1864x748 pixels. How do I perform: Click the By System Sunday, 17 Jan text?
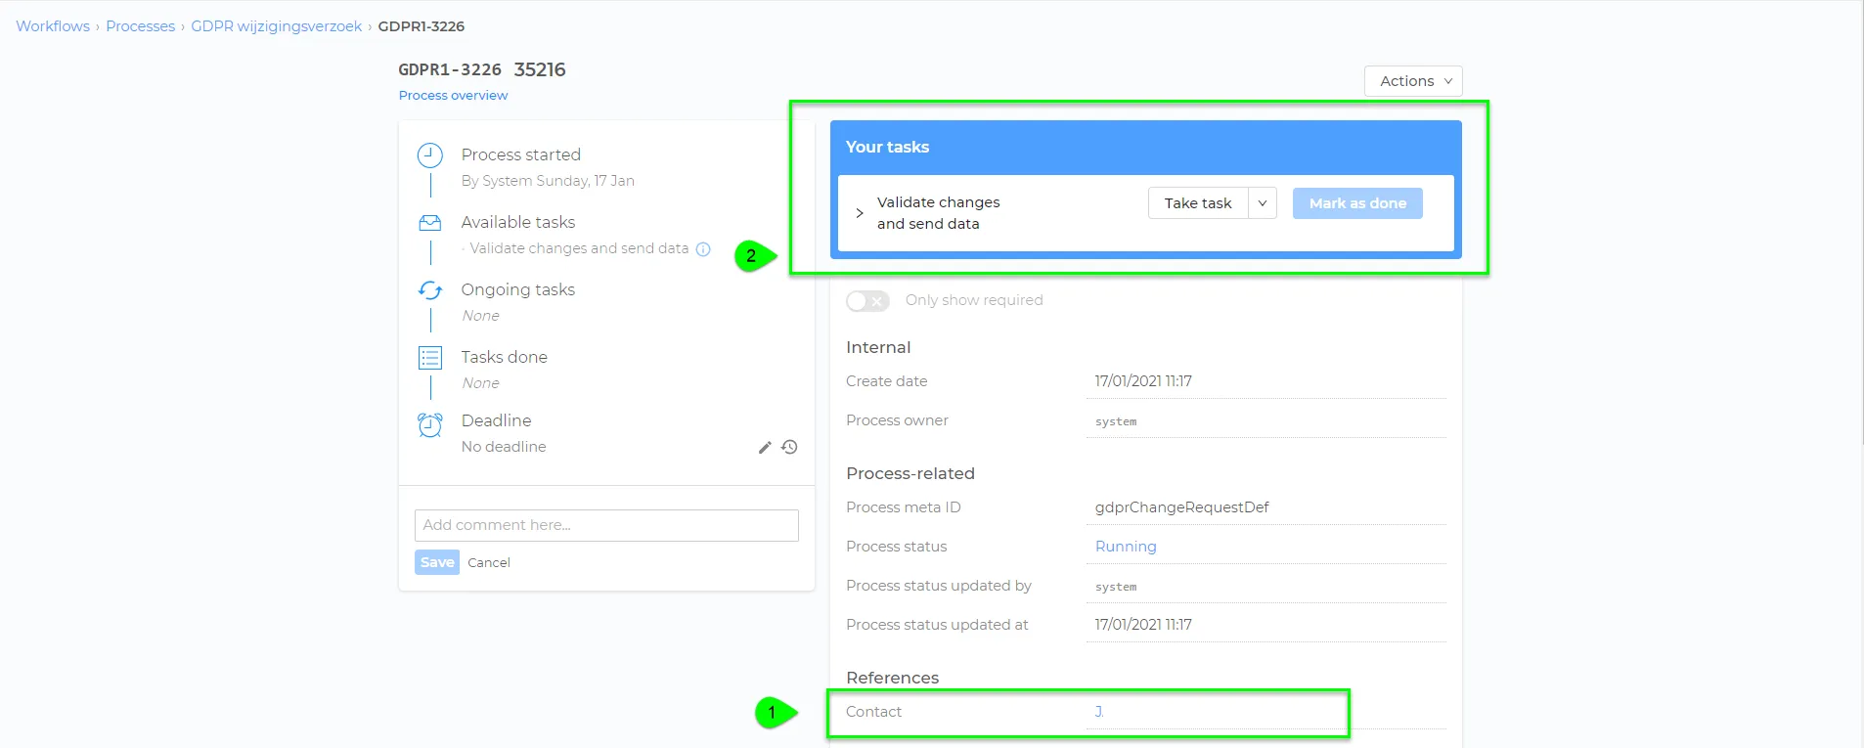pos(548,181)
